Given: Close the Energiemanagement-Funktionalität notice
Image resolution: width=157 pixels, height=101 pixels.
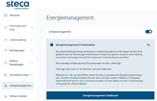Looking at the screenshot, I should coord(148,45).
